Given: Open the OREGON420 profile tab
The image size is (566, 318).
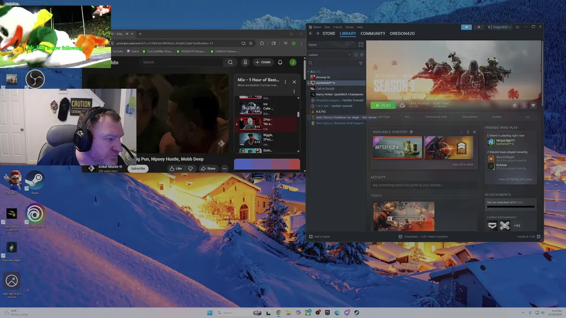Looking at the screenshot, I should coord(402,34).
